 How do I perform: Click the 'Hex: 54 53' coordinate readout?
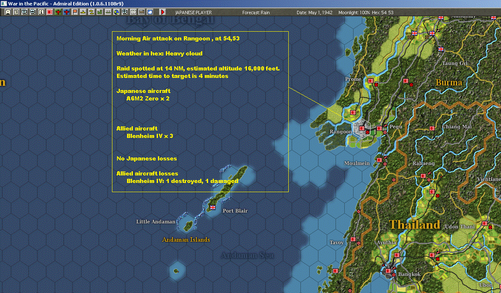(383, 13)
